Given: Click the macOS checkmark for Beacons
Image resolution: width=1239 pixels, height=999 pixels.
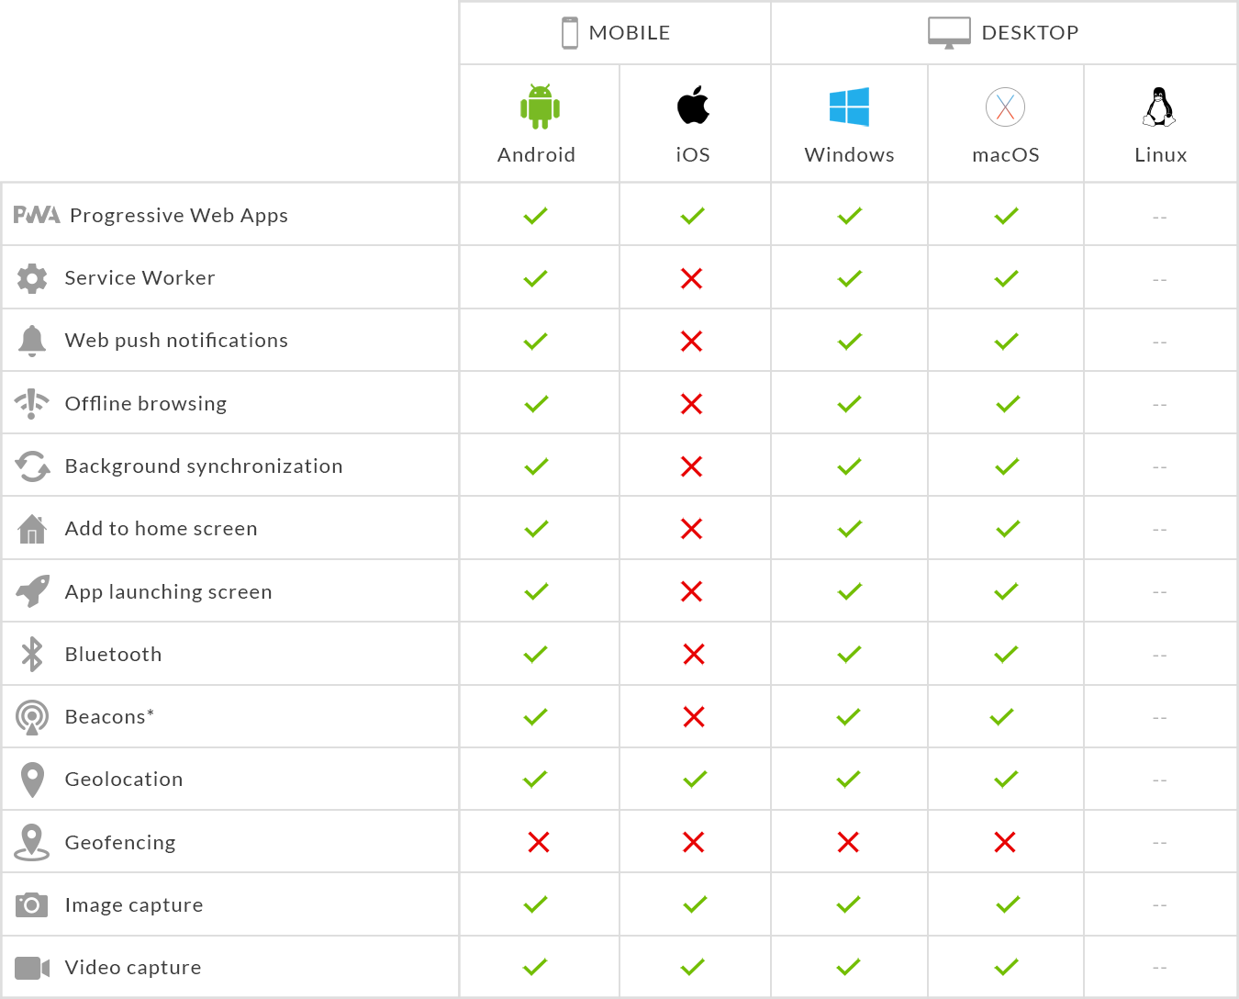Looking at the screenshot, I should 1002,716.
